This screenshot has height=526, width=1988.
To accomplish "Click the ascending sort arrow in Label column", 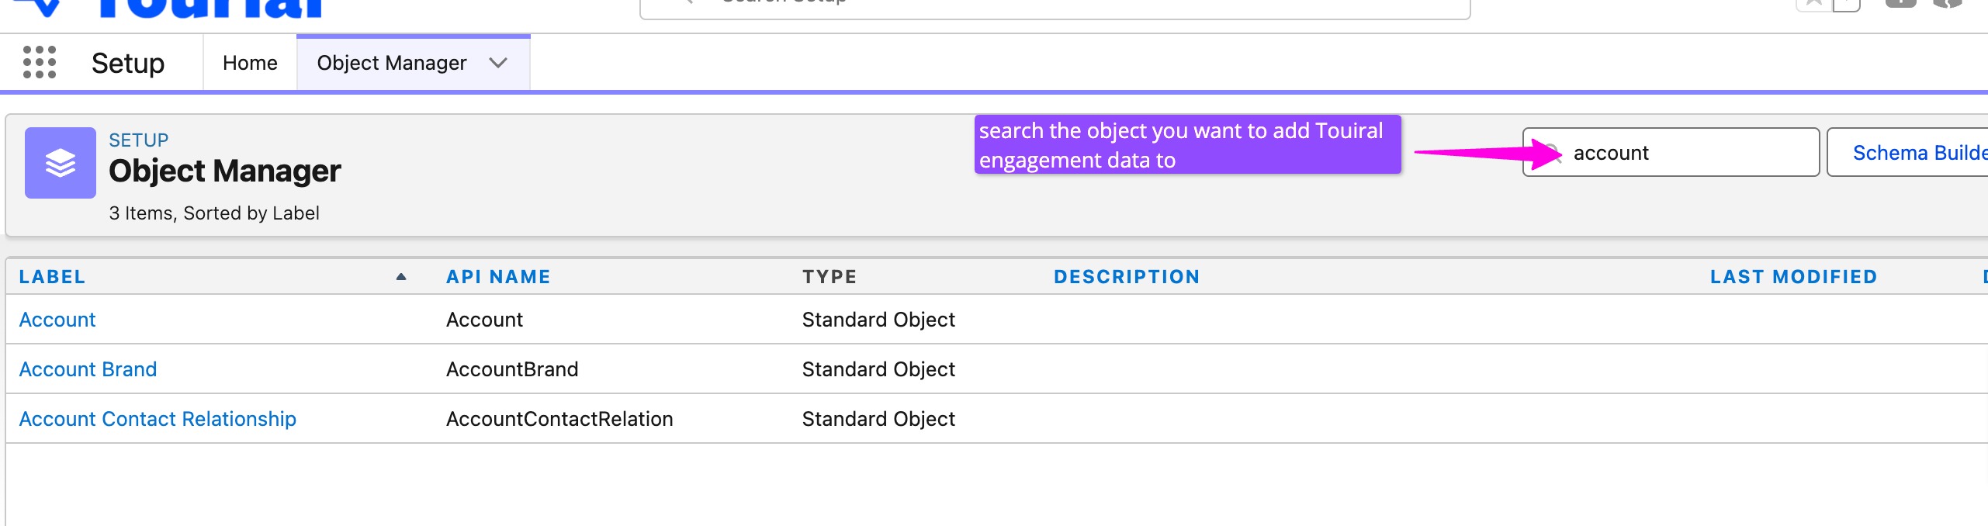I will pos(401,277).
